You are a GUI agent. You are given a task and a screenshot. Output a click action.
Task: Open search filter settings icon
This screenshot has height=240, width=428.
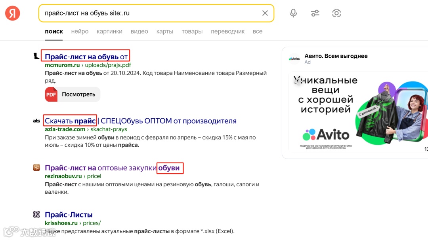coord(315,13)
